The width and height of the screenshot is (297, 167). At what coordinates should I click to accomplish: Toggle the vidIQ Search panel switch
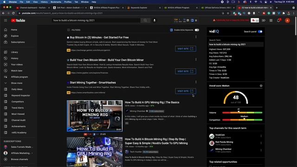(x=260, y=32)
